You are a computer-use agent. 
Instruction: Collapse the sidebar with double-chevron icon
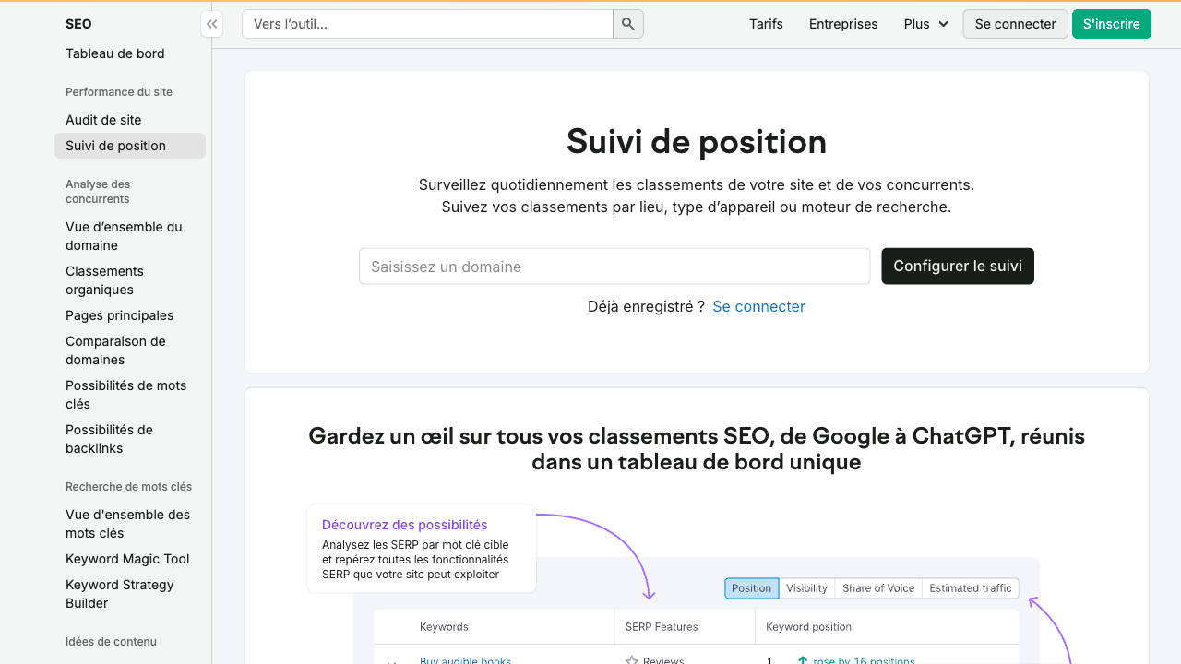[x=212, y=24]
